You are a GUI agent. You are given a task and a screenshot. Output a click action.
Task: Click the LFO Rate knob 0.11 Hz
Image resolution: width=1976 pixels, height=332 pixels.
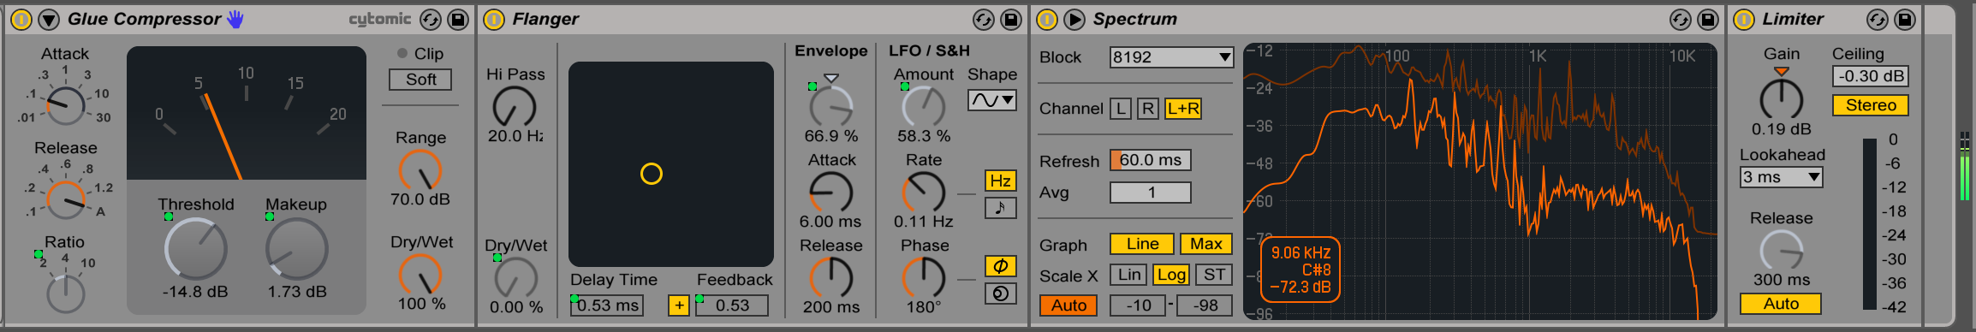(x=923, y=193)
